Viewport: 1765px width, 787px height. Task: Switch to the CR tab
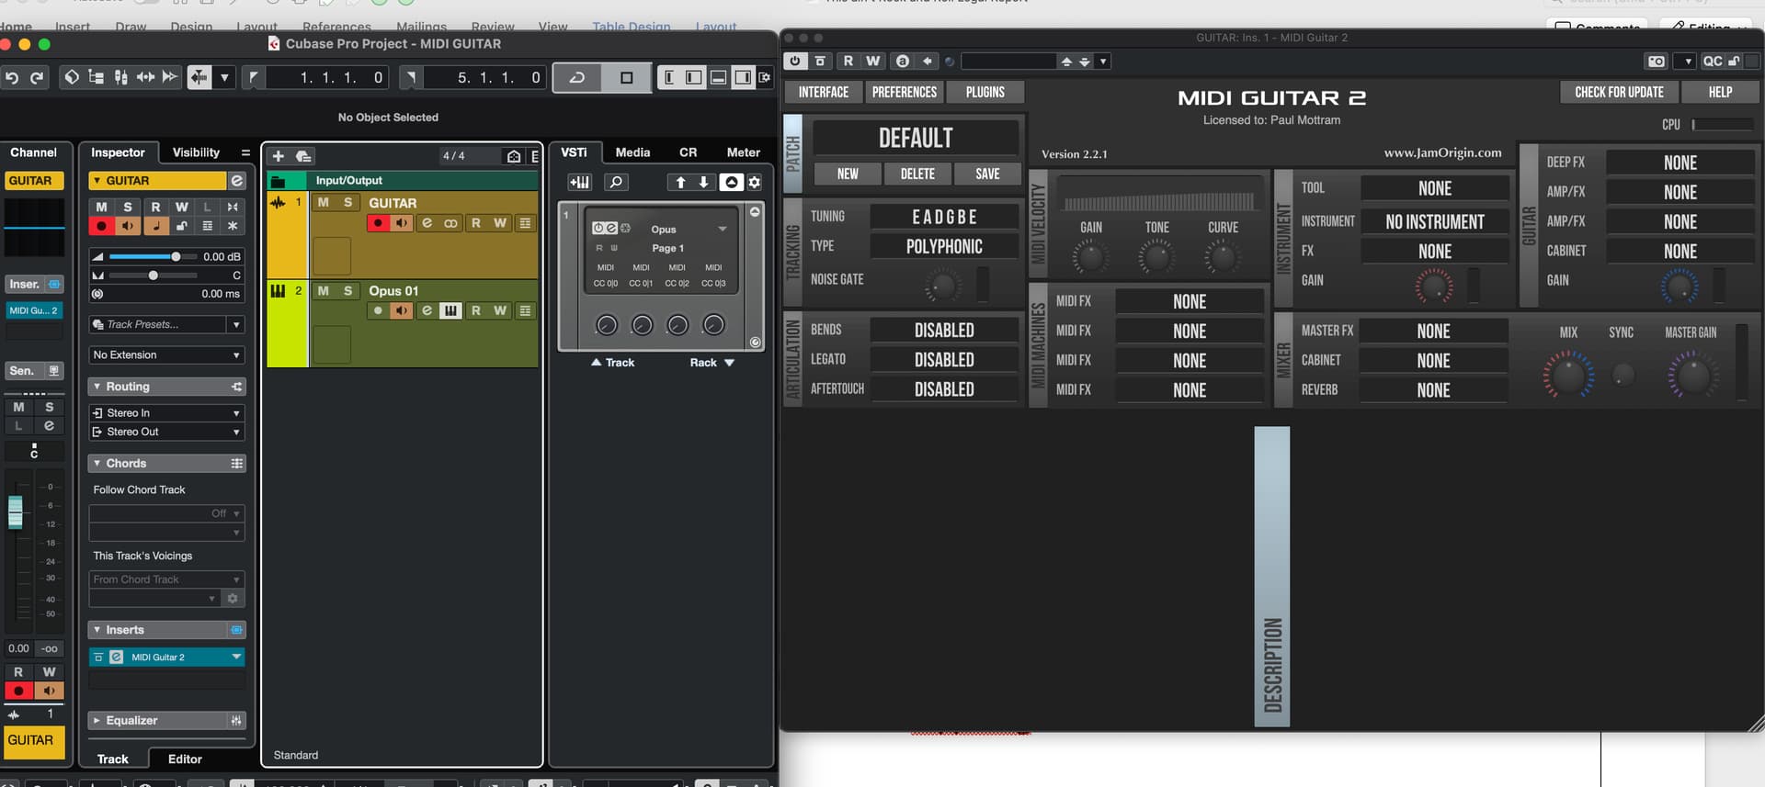688,152
